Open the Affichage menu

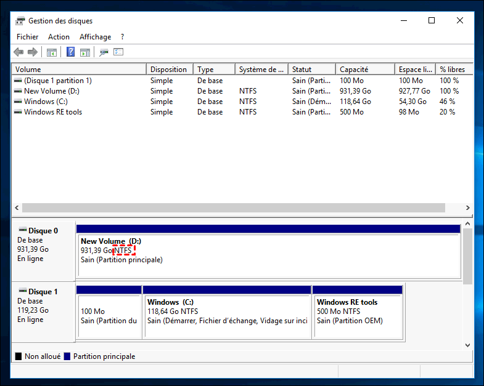95,37
